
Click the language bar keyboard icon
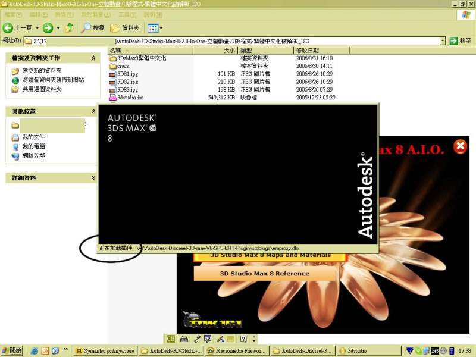tap(184, 339)
